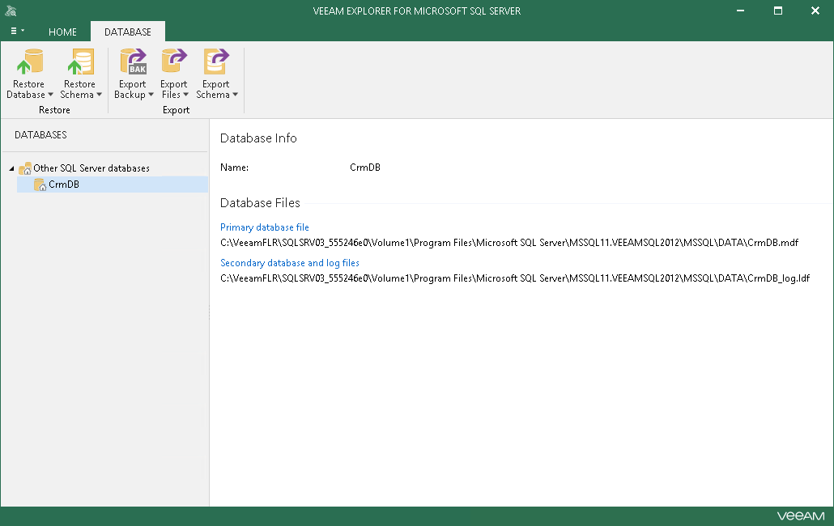834x526 pixels.
Task: Select the DATABASE ribbon tab
Action: point(128,32)
